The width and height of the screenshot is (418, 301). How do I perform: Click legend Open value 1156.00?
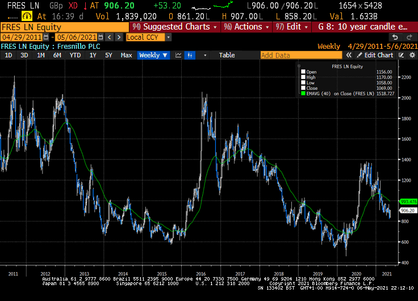384,72
